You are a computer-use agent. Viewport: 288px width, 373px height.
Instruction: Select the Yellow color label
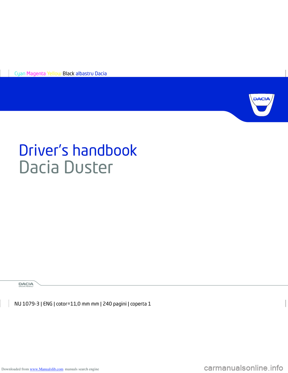click(x=54, y=74)
